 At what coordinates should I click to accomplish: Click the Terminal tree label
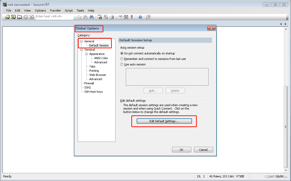point(89,50)
